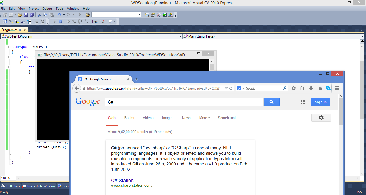Select the 'c# - Google Search' Firefox tab
This screenshot has height=195, width=366.
pos(104,79)
